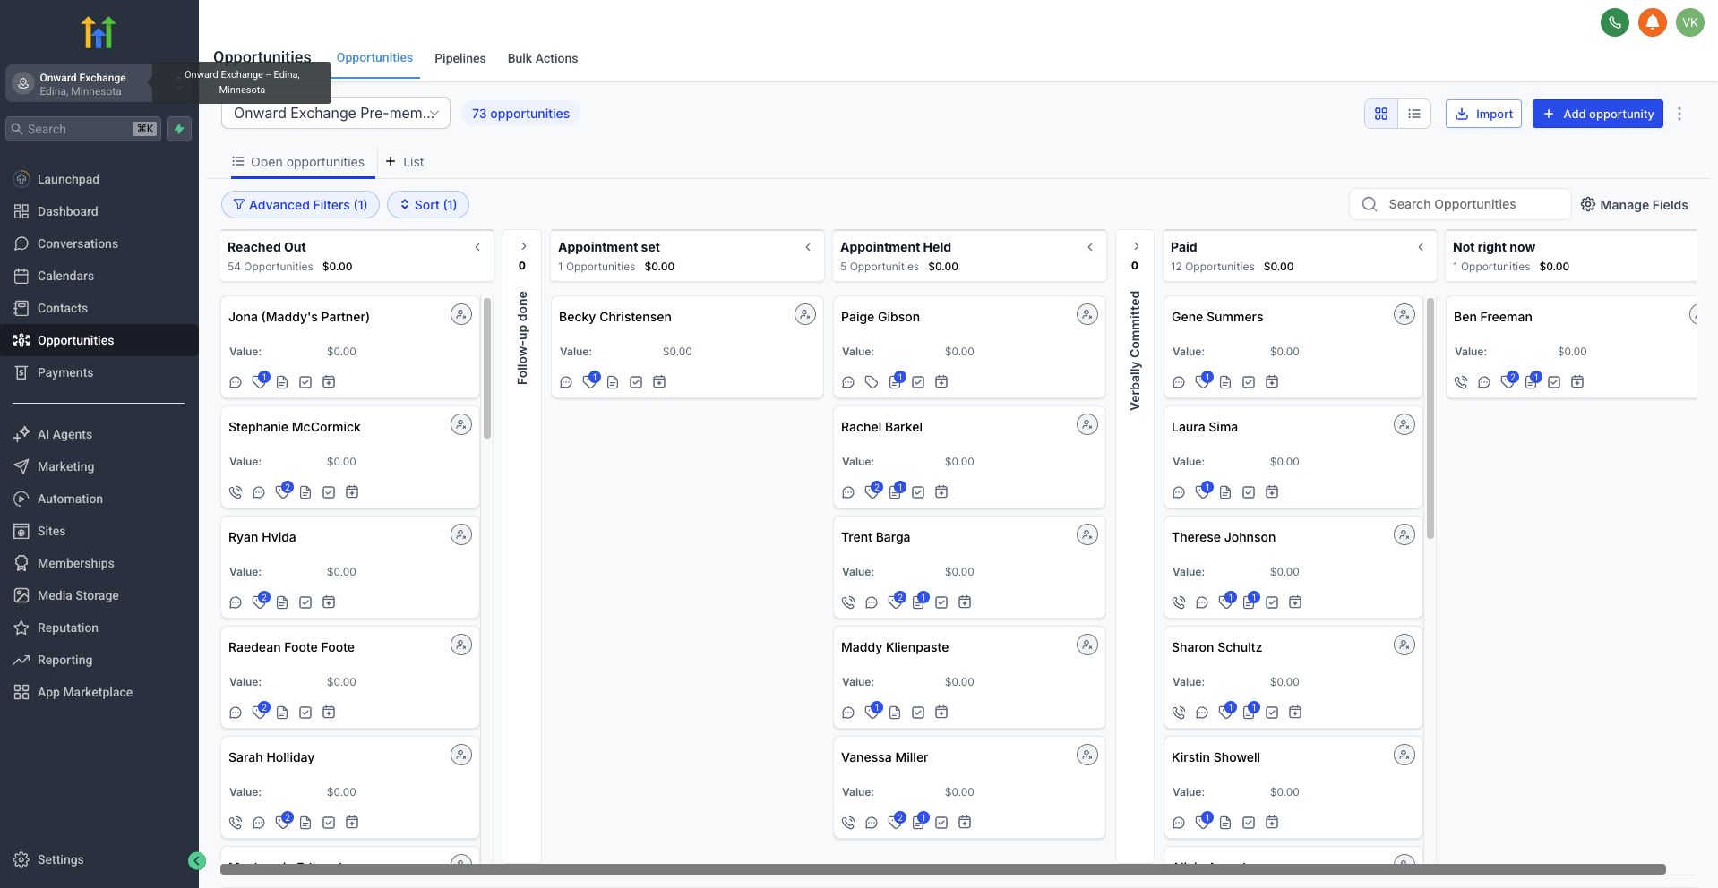Open the Onward Exchange Pre-mem pipeline dropdown

[336, 113]
